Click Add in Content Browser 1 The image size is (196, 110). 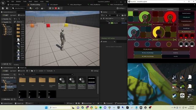point(5,71)
